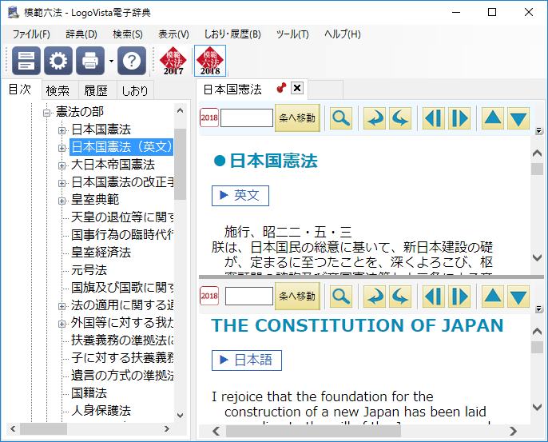Screen dimensions: 548x442
Task: Expand the 日本国憲法（英文） tree node
Action: click(62, 148)
